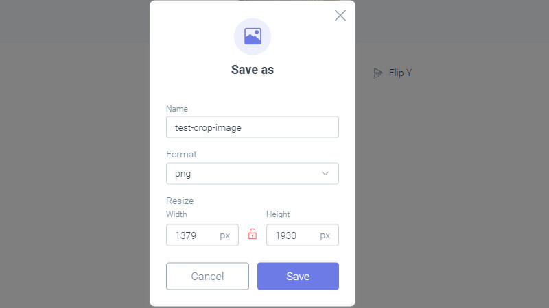Open the Format dropdown showing png
549x308 pixels.
pos(253,174)
